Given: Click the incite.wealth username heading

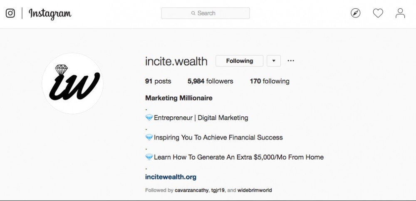Looking at the screenshot, I should click(x=176, y=61).
